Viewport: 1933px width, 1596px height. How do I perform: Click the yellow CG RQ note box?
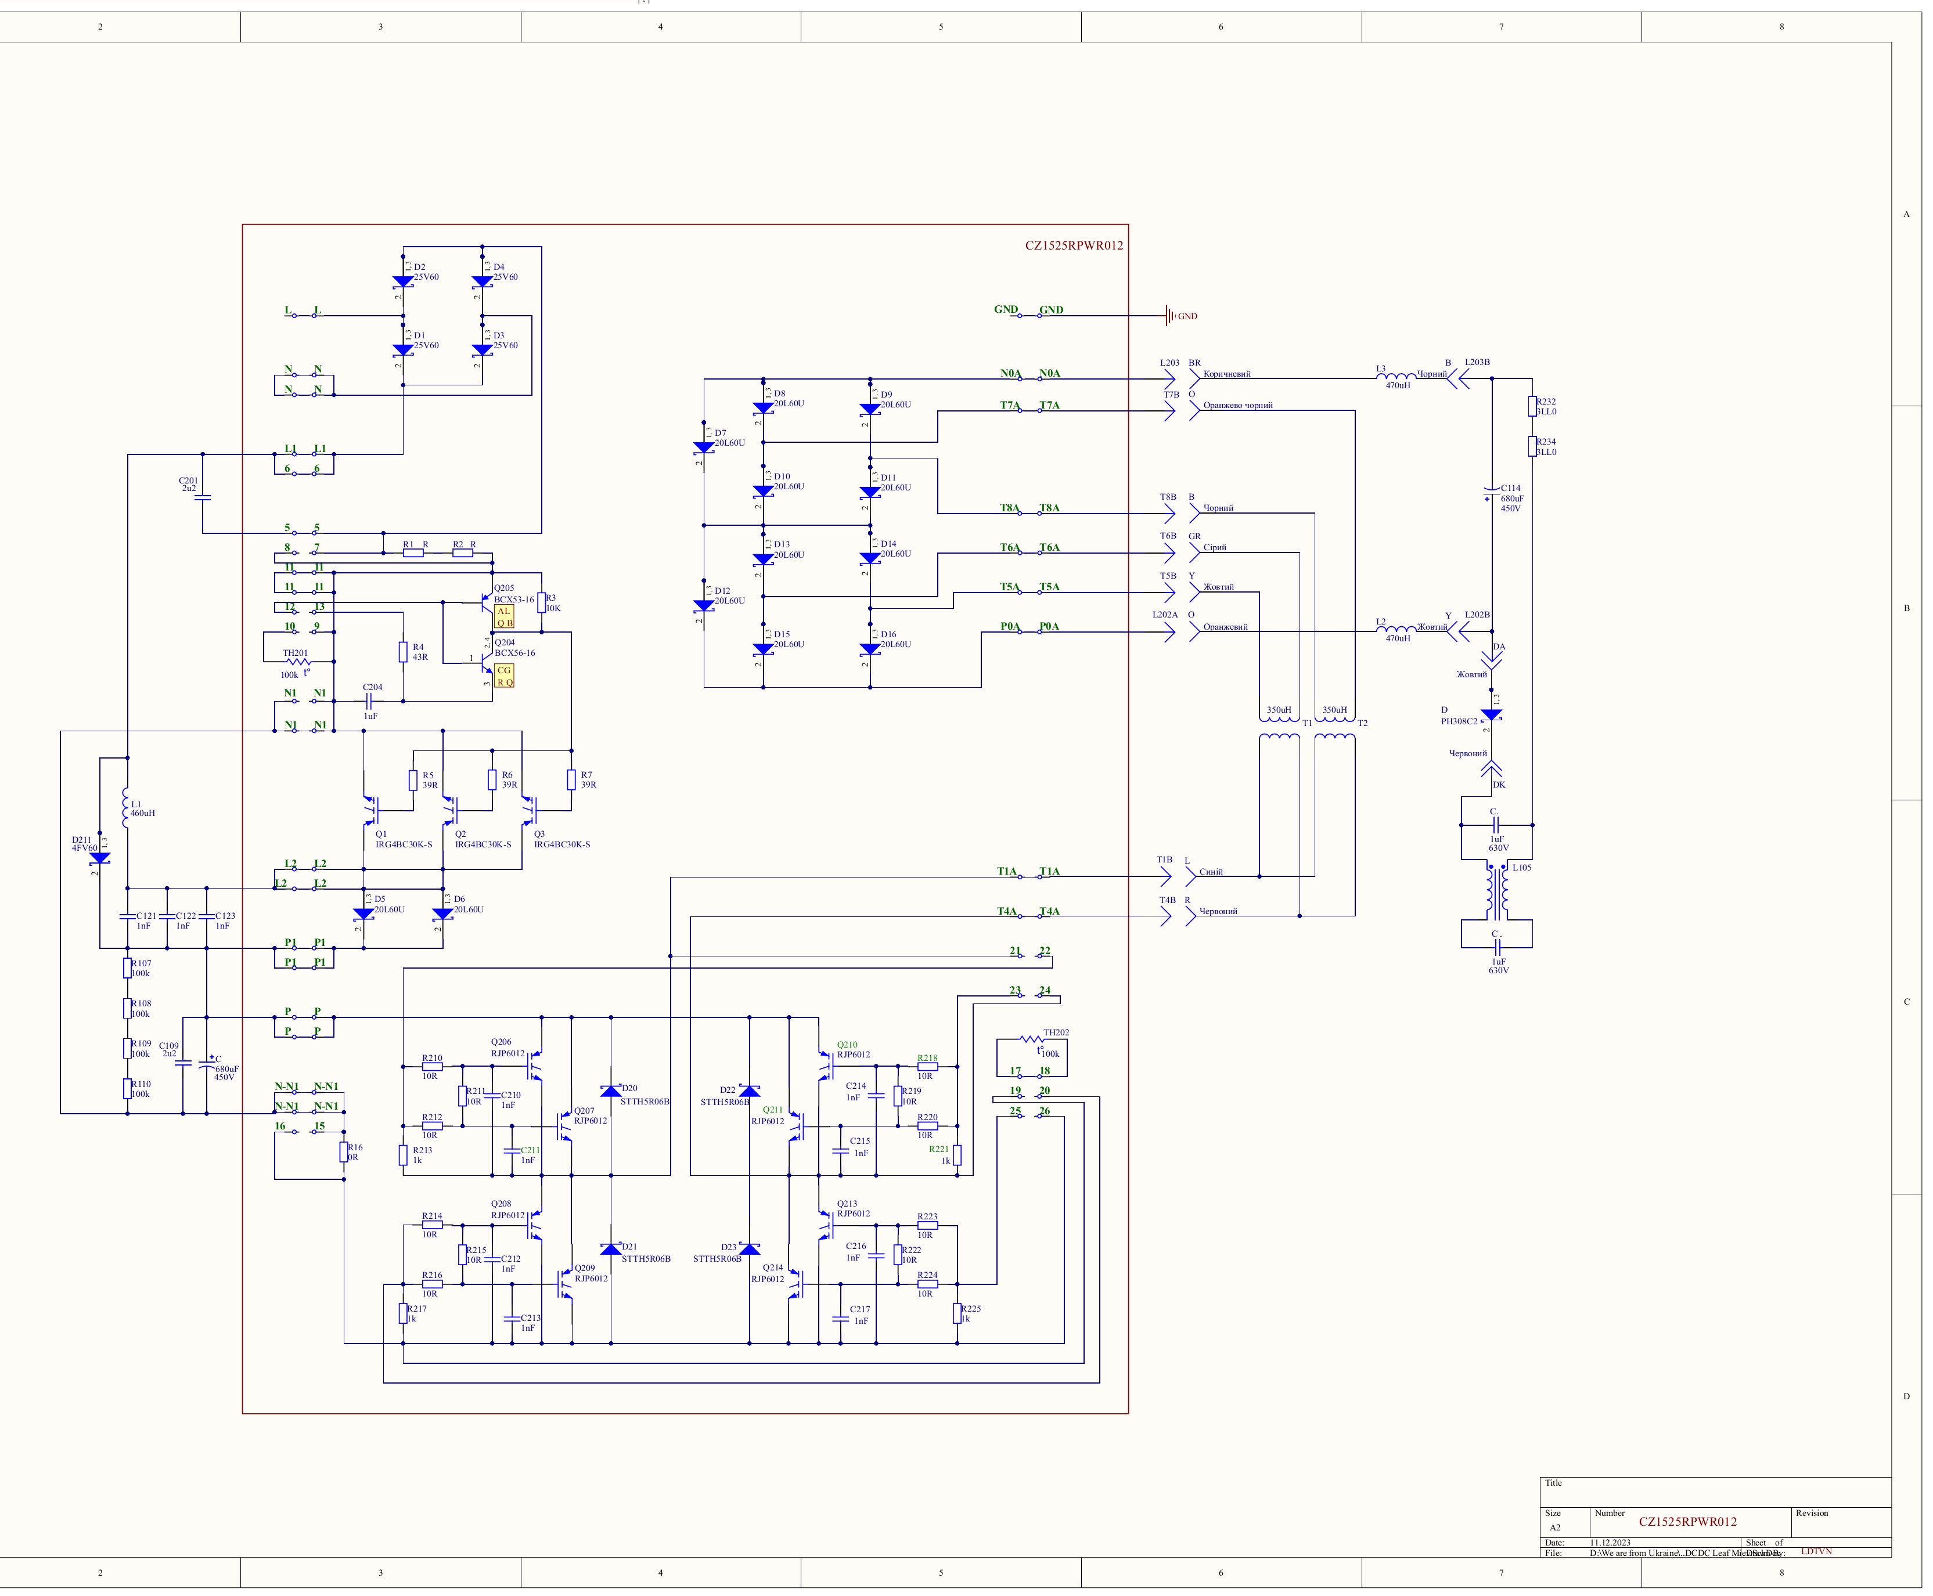tap(504, 676)
